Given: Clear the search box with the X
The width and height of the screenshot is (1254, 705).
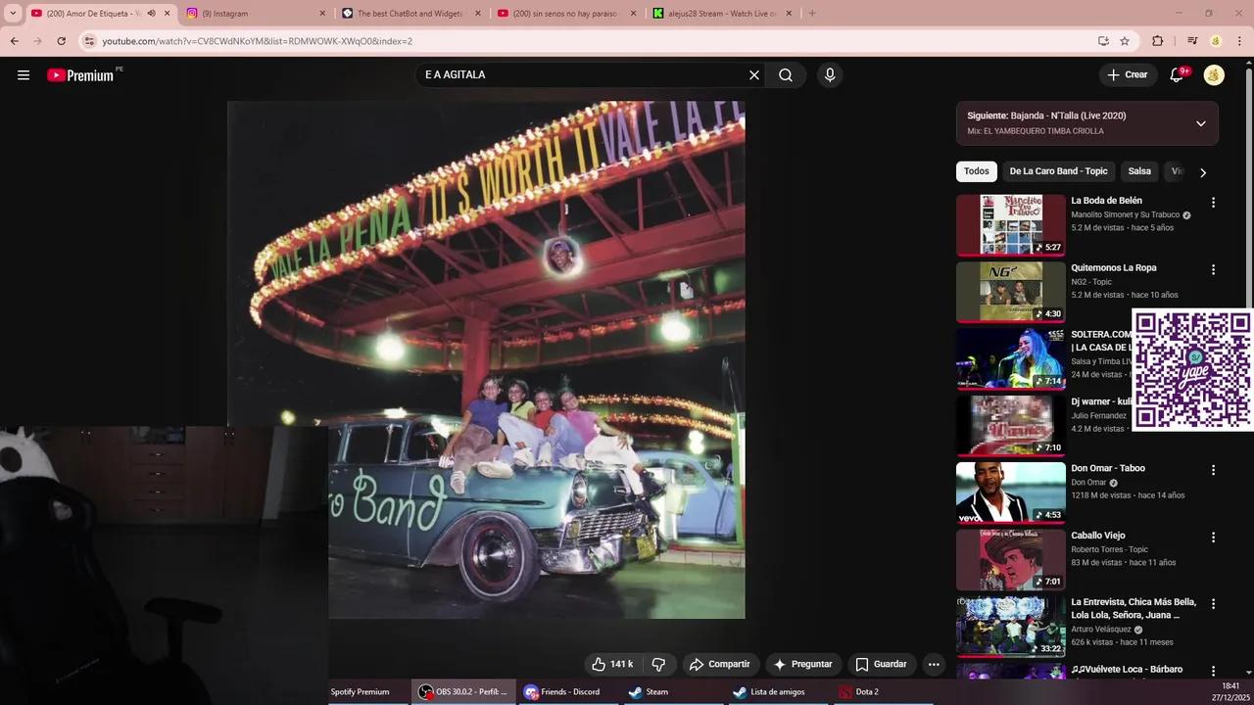Looking at the screenshot, I should coord(754,75).
